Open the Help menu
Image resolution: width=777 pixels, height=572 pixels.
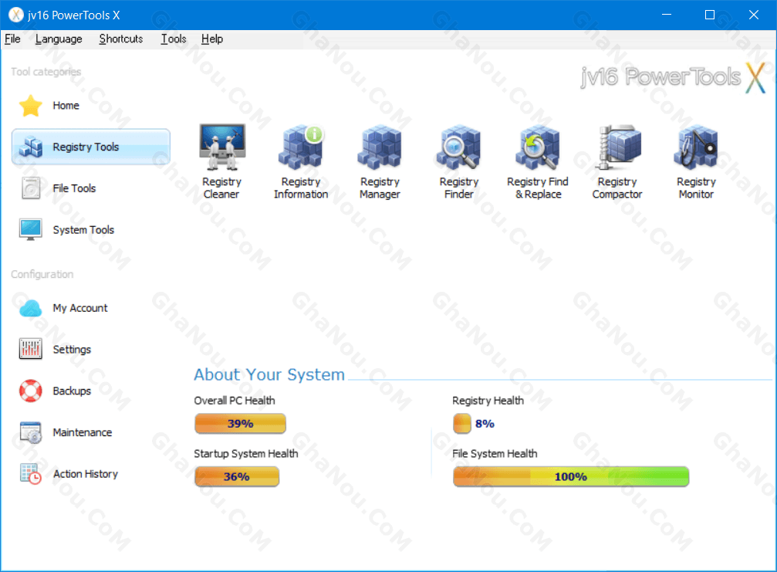[212, 39]
